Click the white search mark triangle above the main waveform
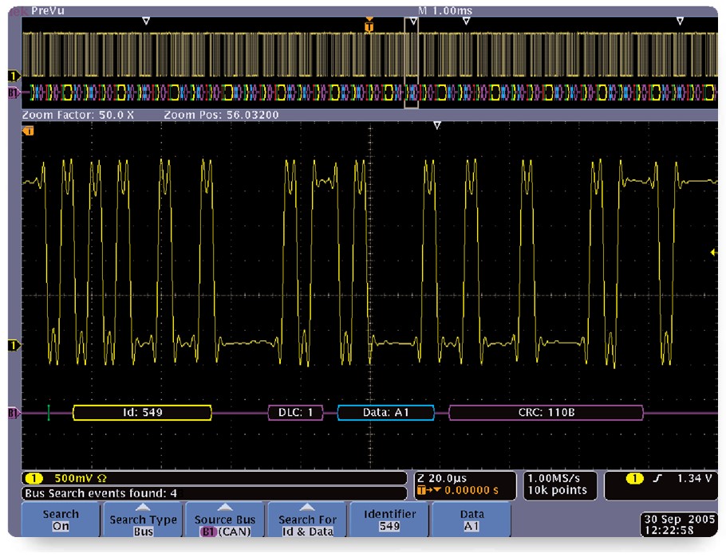 (x=436, y=126)
